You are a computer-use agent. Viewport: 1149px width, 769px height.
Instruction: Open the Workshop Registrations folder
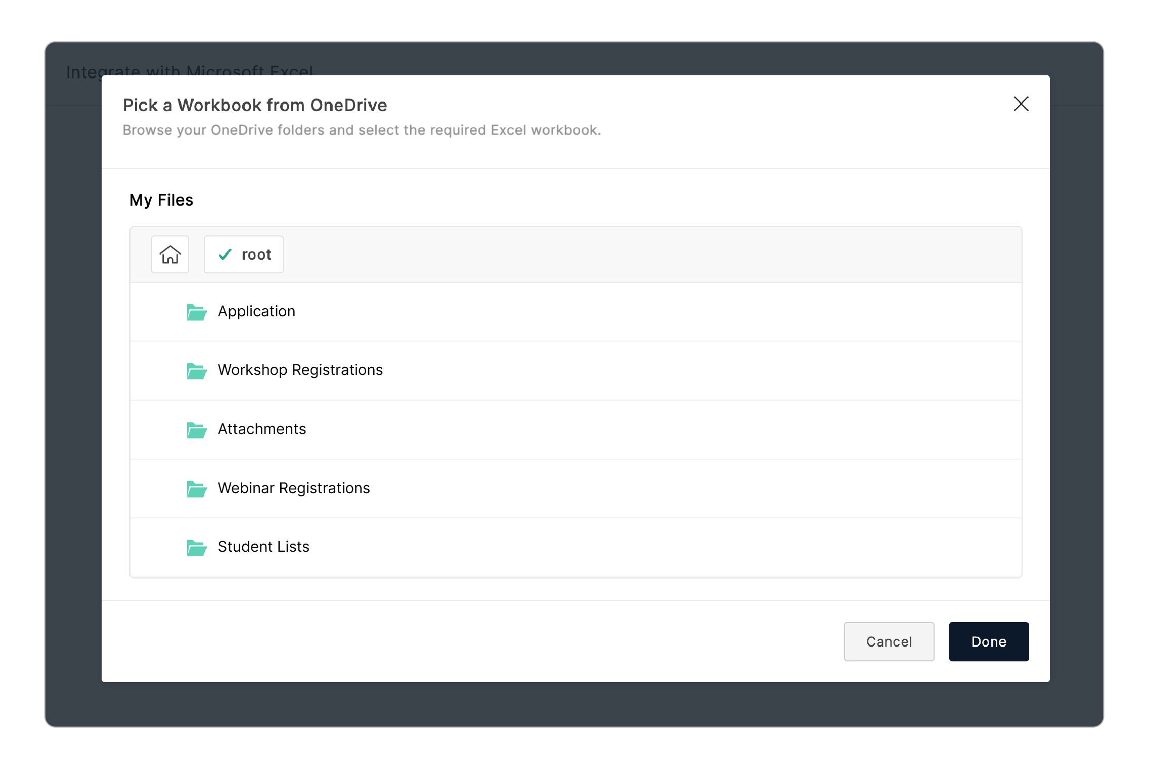300,370
